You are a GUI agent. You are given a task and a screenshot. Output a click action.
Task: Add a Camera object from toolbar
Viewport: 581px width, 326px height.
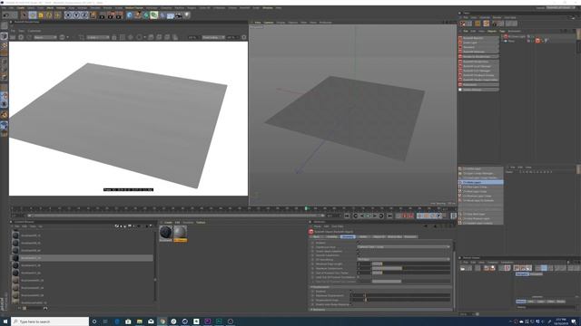pos(178,15)
